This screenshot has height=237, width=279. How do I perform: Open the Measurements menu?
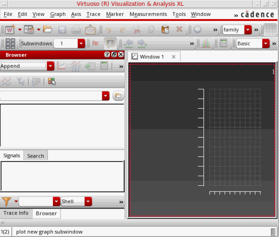pyautogui.click(x=148, y=14)
